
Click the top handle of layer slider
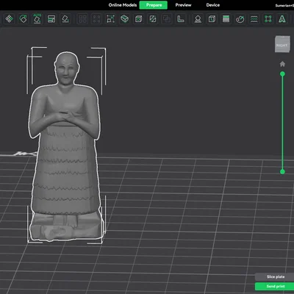282,73
